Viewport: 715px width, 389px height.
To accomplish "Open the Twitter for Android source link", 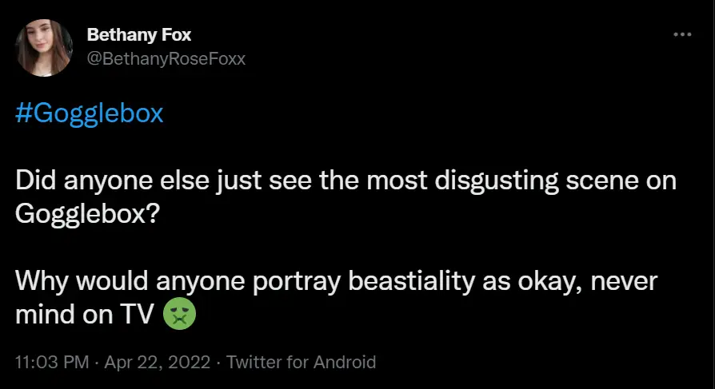I will (x=302, y=362).
